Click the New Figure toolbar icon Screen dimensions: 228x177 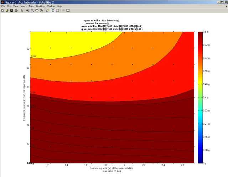click(x=2, y=11)
